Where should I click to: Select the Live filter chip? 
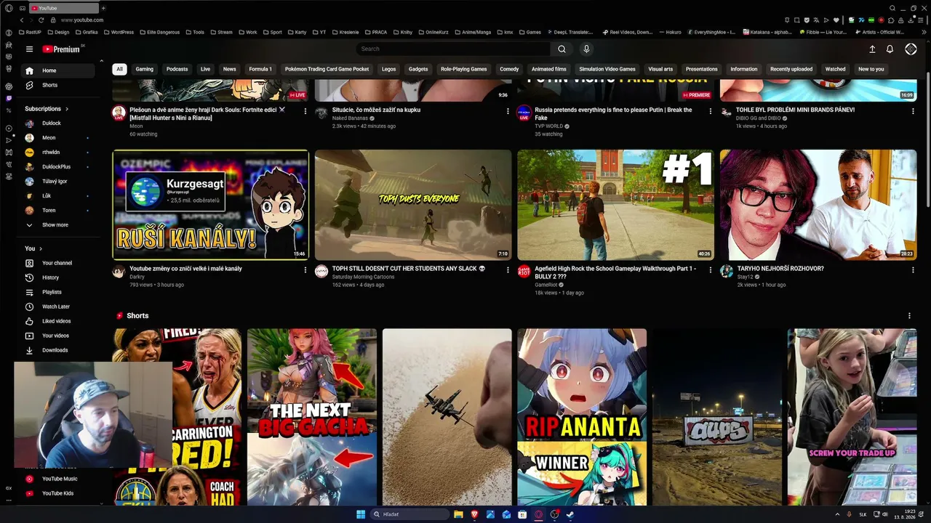[x=205, y=69]
